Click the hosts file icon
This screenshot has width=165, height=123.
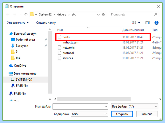[x=59, y=37]
